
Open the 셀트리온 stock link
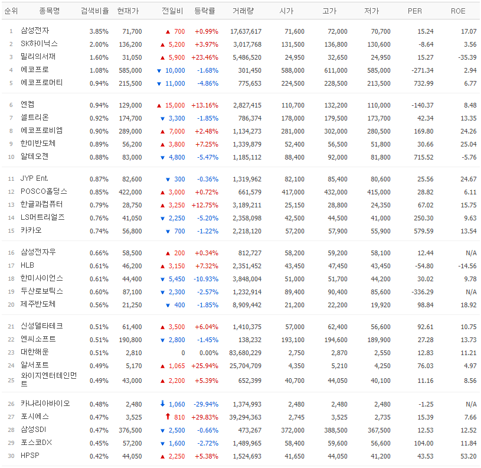[x=35, y=118]
